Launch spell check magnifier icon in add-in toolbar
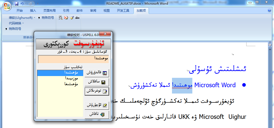Image resolution: width=274 pixels, height=128 pixels. click(x=61, y=17)
